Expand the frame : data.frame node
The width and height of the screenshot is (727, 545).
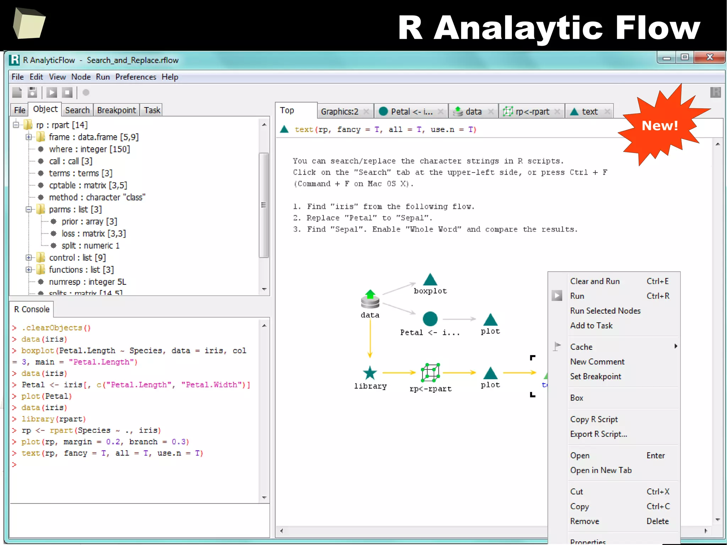point(29,137)
